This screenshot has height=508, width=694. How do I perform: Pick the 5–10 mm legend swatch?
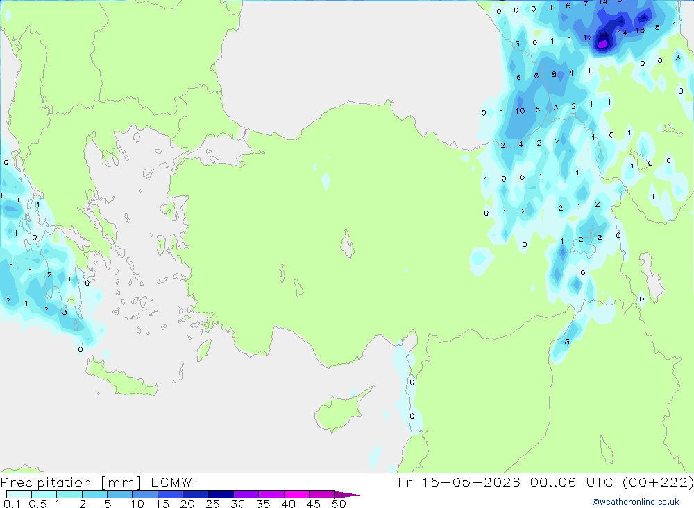point(119,494)
